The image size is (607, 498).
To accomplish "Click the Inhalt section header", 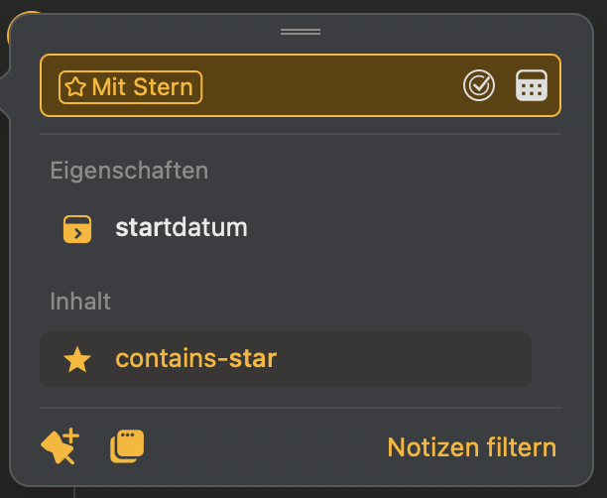I will click(x=80, y=301).
